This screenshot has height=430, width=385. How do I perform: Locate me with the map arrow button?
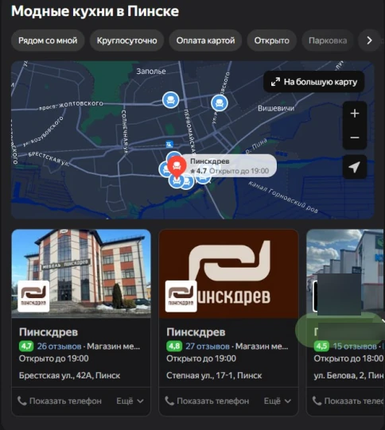pos(355,167)
